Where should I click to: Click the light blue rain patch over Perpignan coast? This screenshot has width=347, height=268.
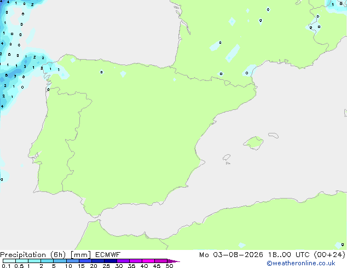(250, 71)
